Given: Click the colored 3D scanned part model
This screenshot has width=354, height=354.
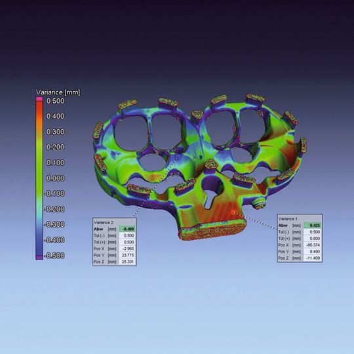Looking at the screenshot, I should tap(199, 167).
